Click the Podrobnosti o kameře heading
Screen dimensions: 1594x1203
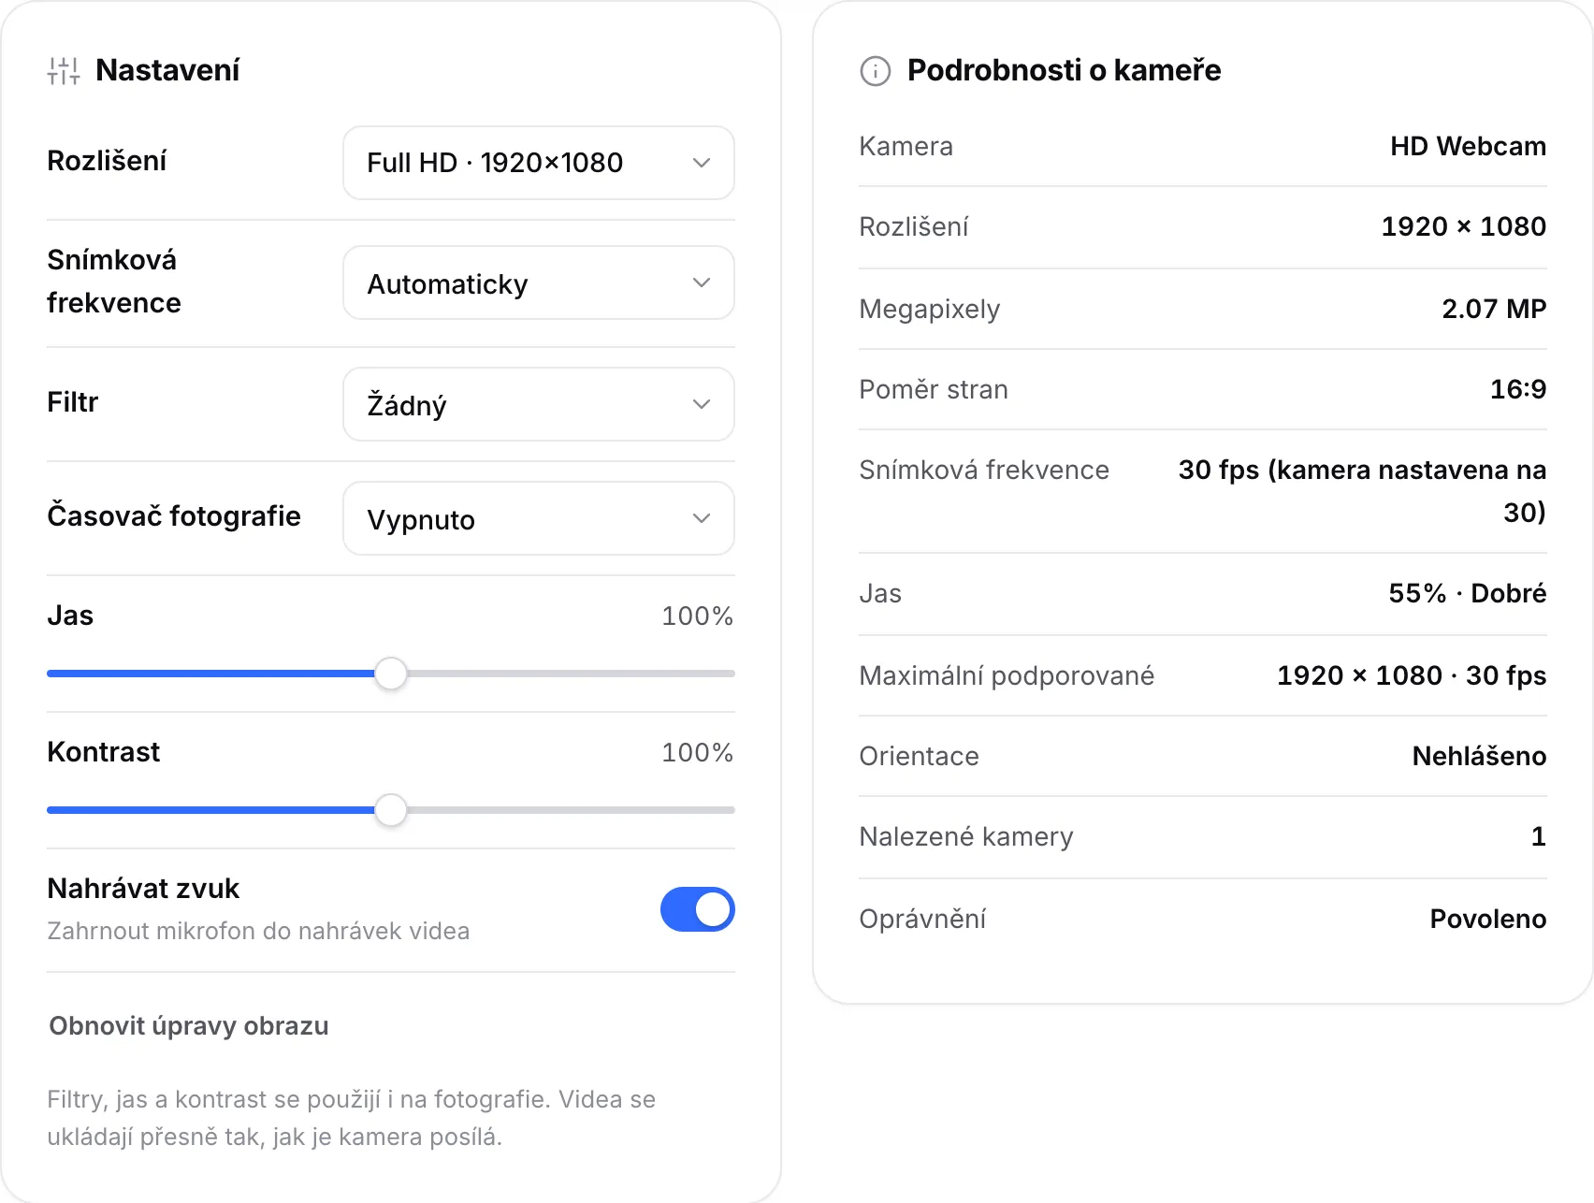(x=1064, y=70)
